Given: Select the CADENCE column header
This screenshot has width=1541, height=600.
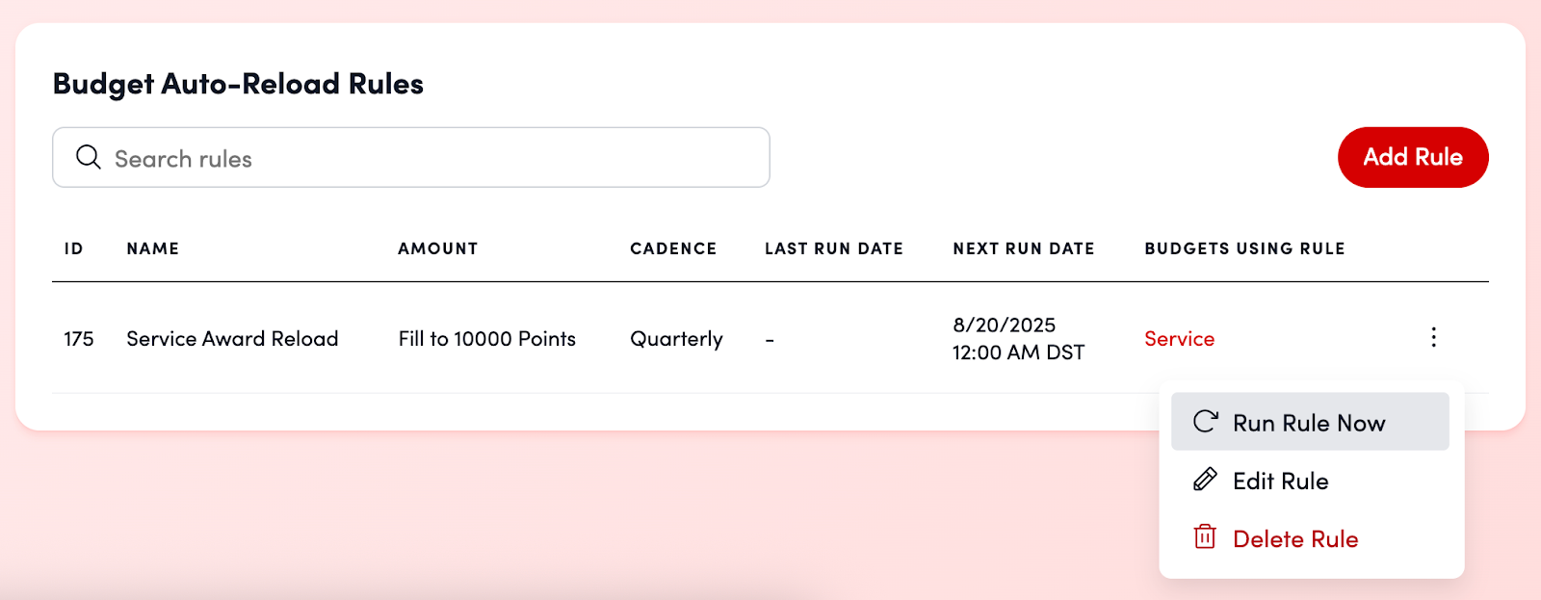Looking at the screenshot, I should click(x=673, y=248).
